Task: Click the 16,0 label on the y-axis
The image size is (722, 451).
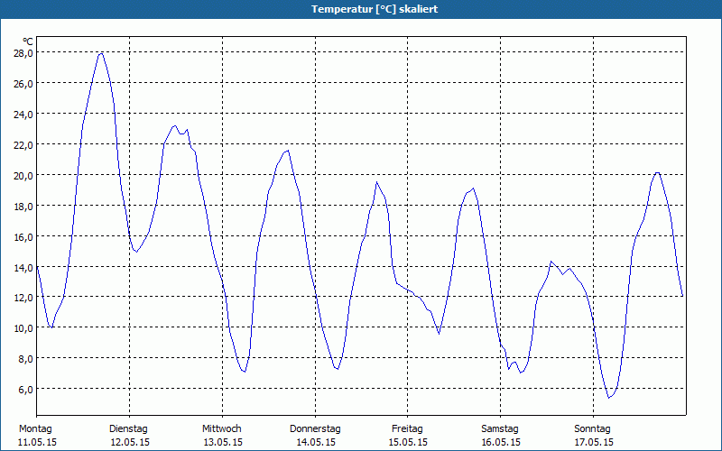Action: coord(23,236)
